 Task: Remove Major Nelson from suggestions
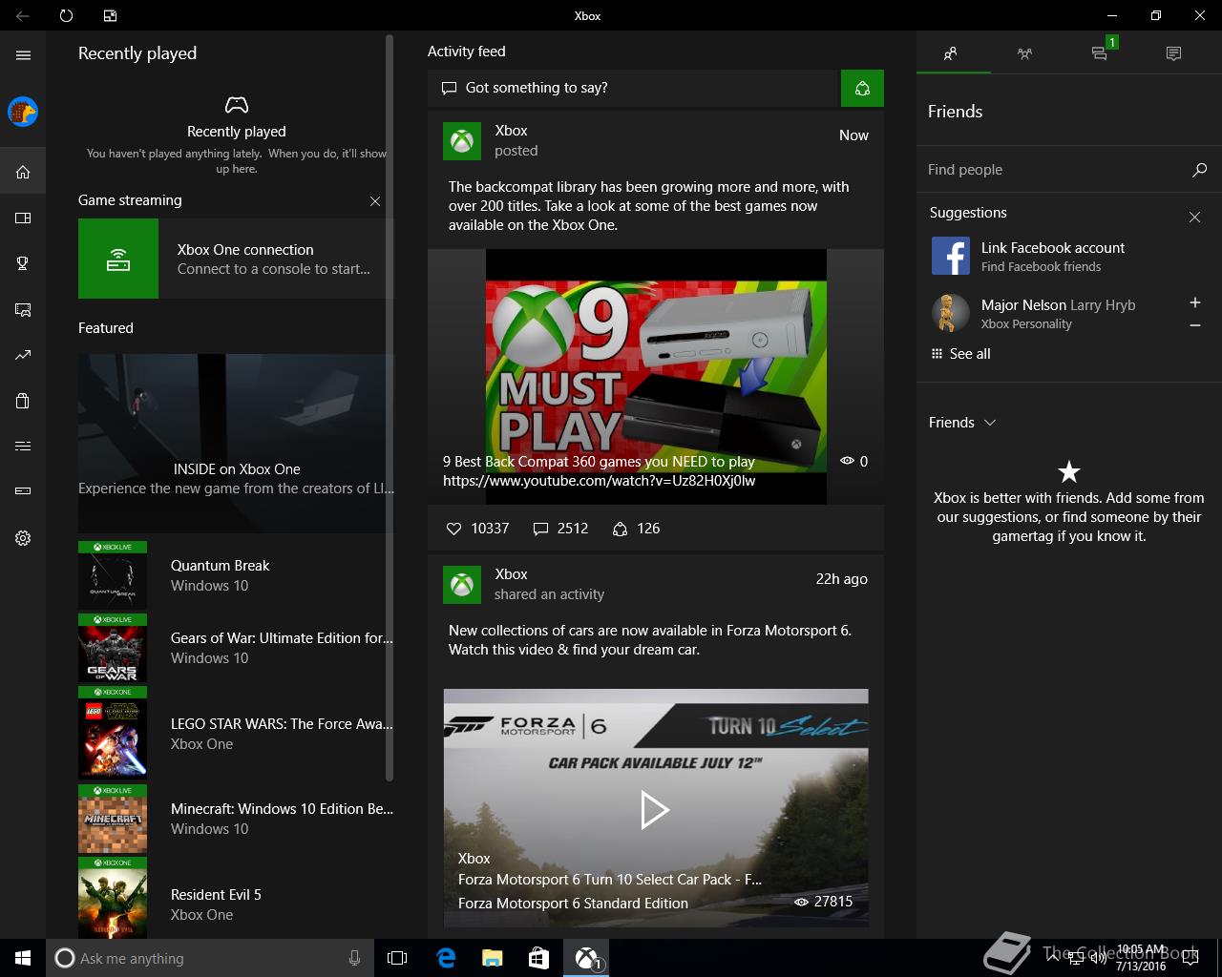(1194, 325)
